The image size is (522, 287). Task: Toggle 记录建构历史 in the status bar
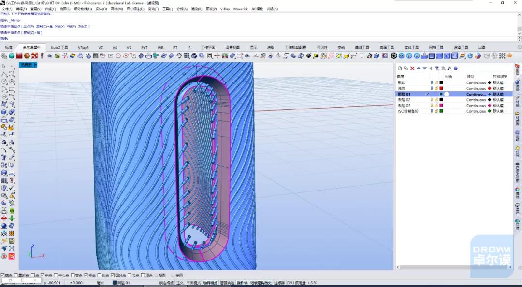pyautogui.click(x=261, y=283)
